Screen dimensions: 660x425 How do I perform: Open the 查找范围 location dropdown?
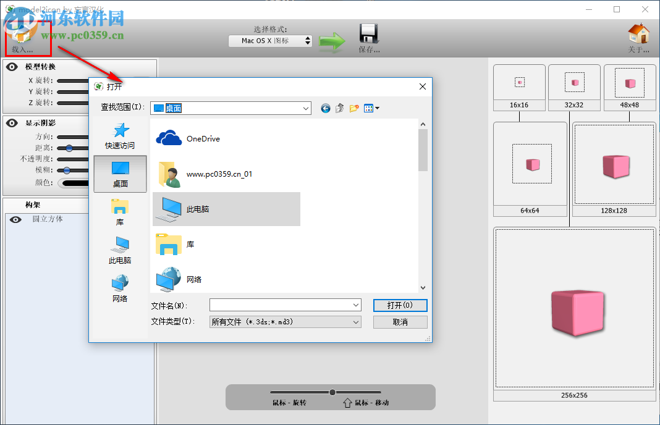point(307,108)
